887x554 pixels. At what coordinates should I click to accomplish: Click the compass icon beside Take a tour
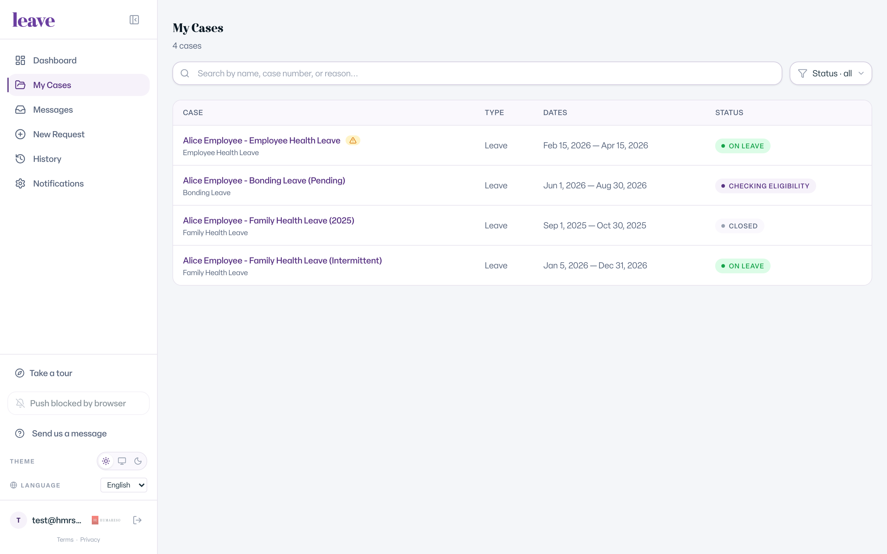click(x=20, y=373)
